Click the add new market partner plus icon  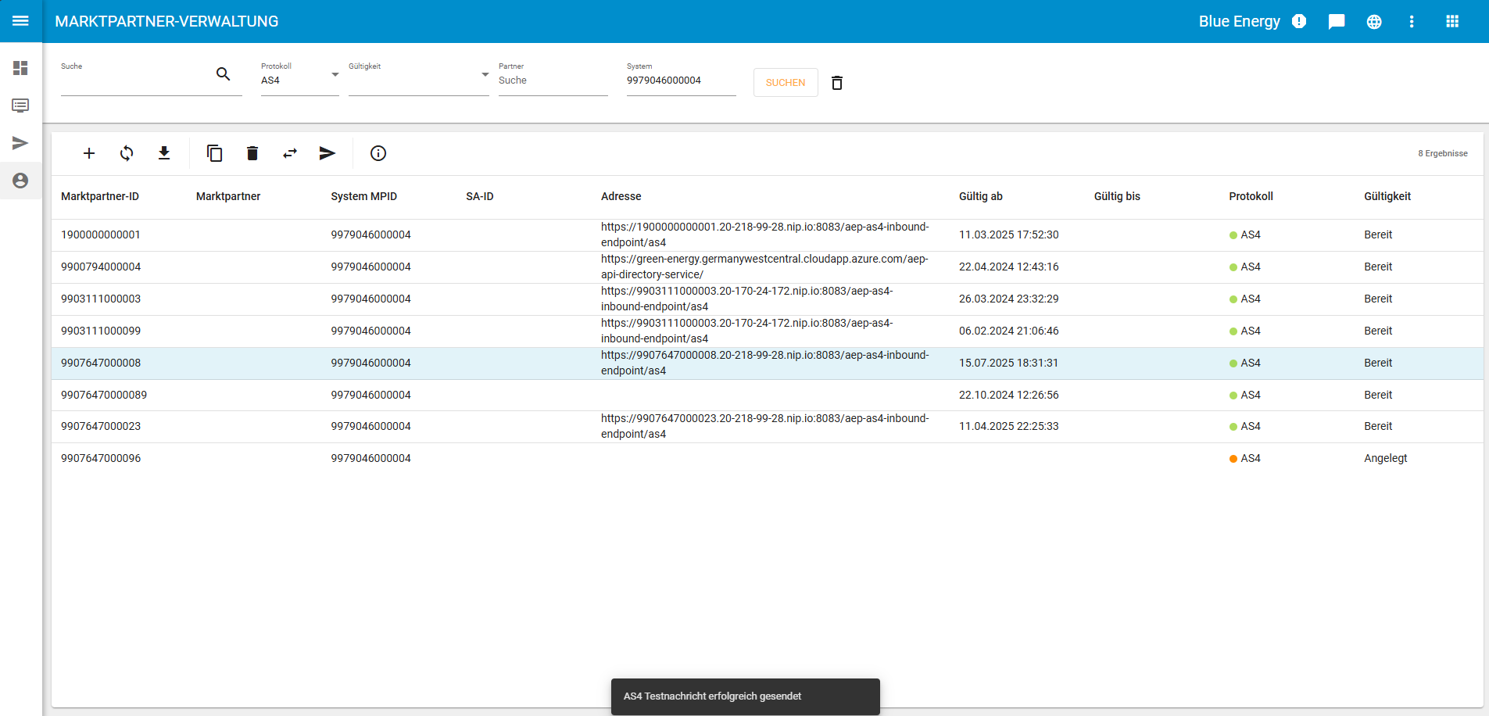(89, 153)
